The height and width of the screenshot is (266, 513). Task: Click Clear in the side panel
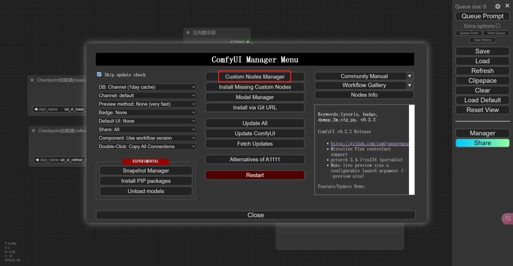[x=482, y=91]
